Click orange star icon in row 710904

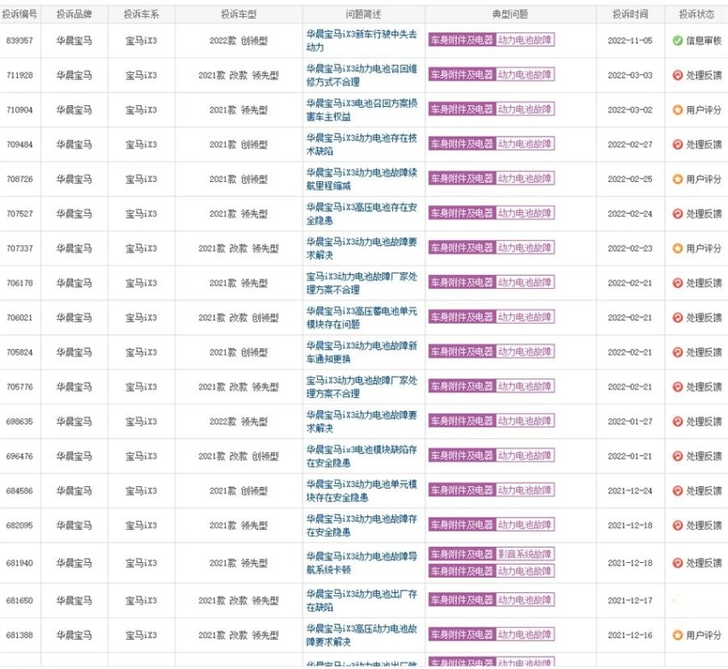point(678,110)
